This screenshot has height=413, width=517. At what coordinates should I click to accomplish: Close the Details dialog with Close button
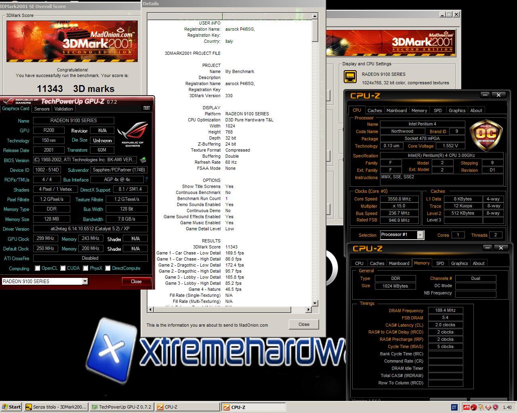coord(304,324)
